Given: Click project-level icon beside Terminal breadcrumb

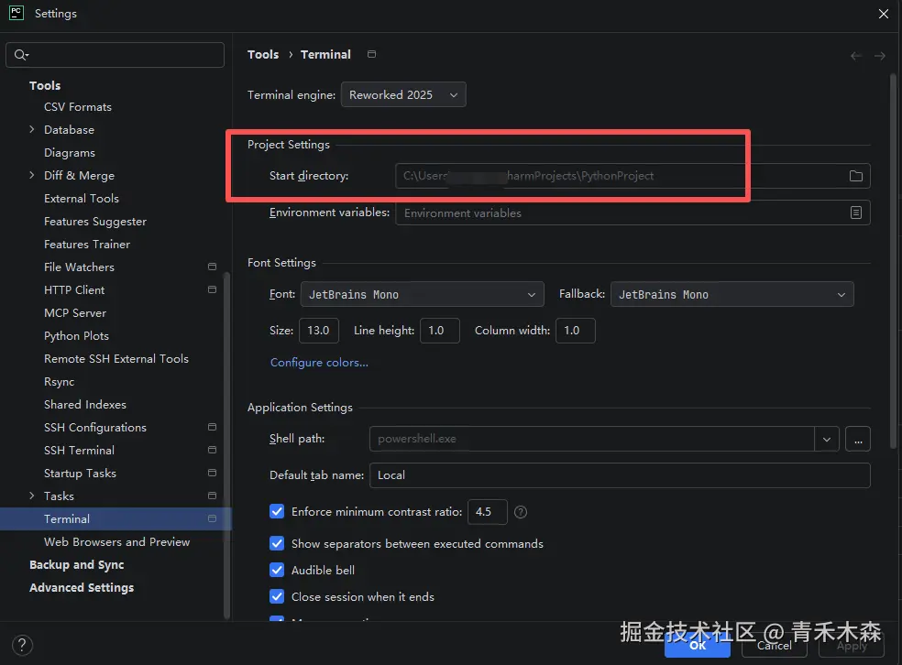Looking at the screenshot, I should click(x=371, y=54).
